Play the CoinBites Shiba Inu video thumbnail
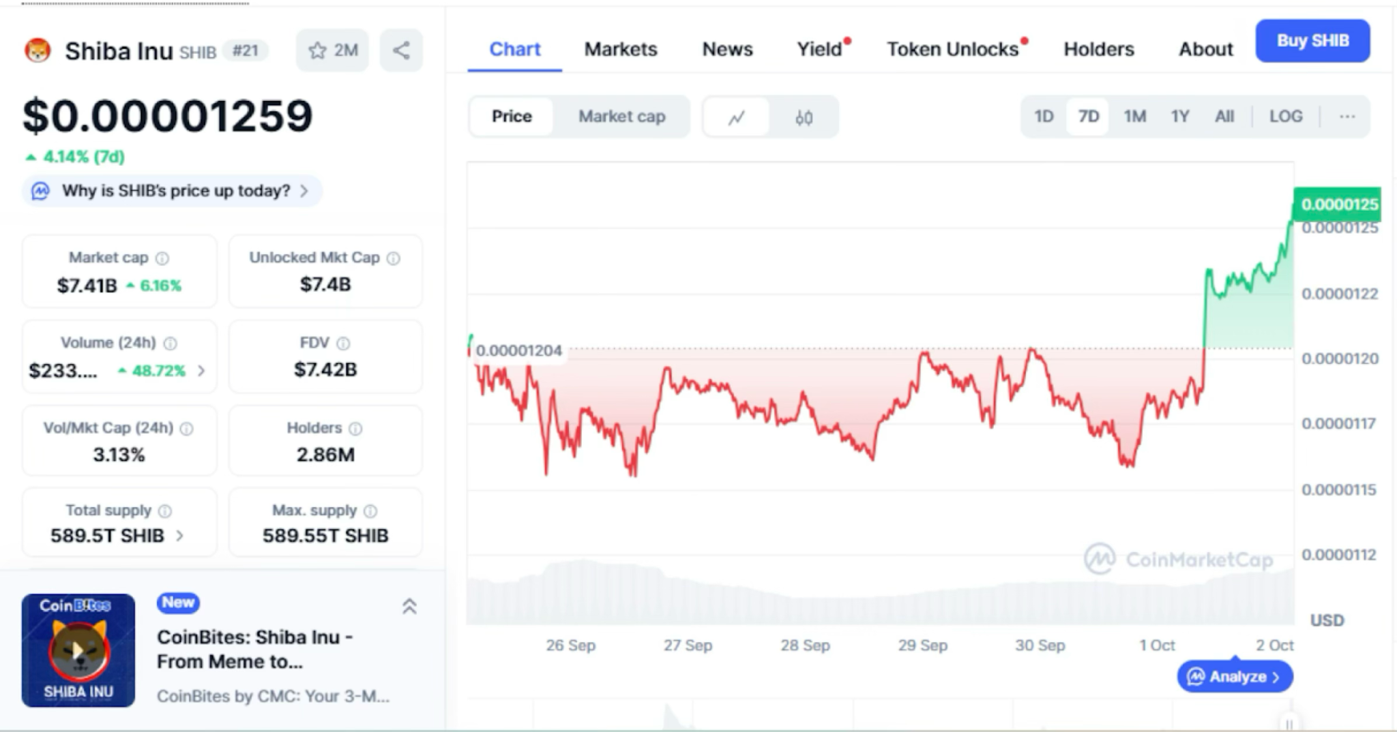The image size is (1397, 732). tap(78, 650)
